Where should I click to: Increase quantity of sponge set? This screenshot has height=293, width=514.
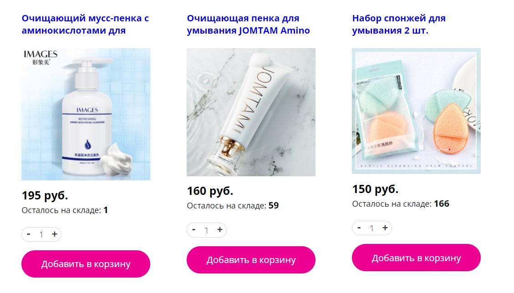coord(385,228)
